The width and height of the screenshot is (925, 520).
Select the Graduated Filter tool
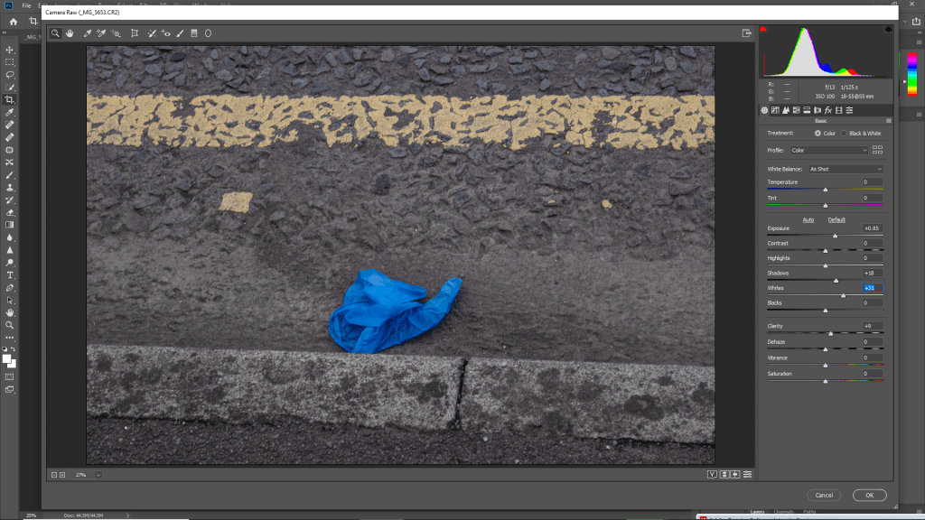click(193, 33)
